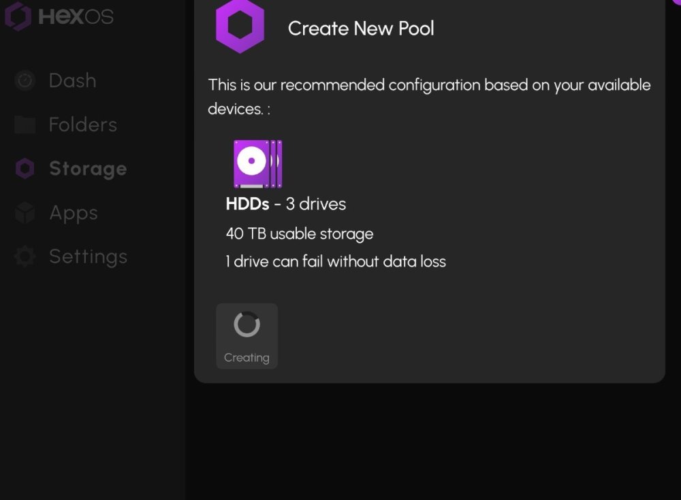Click the Apps cube icon in sidebar
The width and height of the screenshot is (681, 500).
(25, 213)
